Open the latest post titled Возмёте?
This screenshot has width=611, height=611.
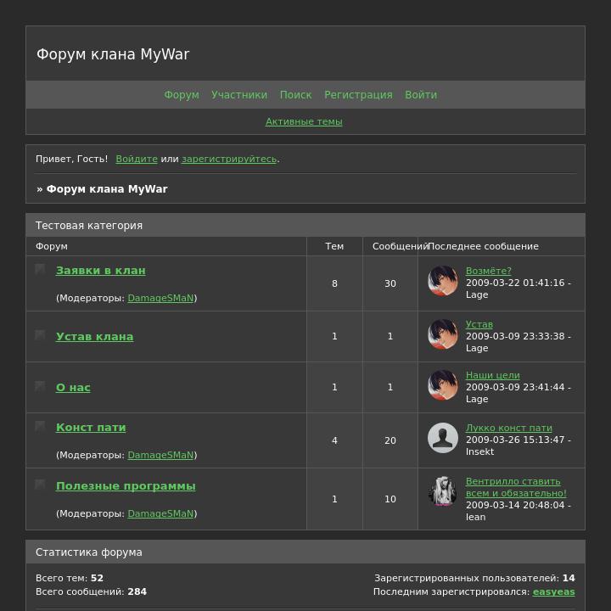(488, 271)
